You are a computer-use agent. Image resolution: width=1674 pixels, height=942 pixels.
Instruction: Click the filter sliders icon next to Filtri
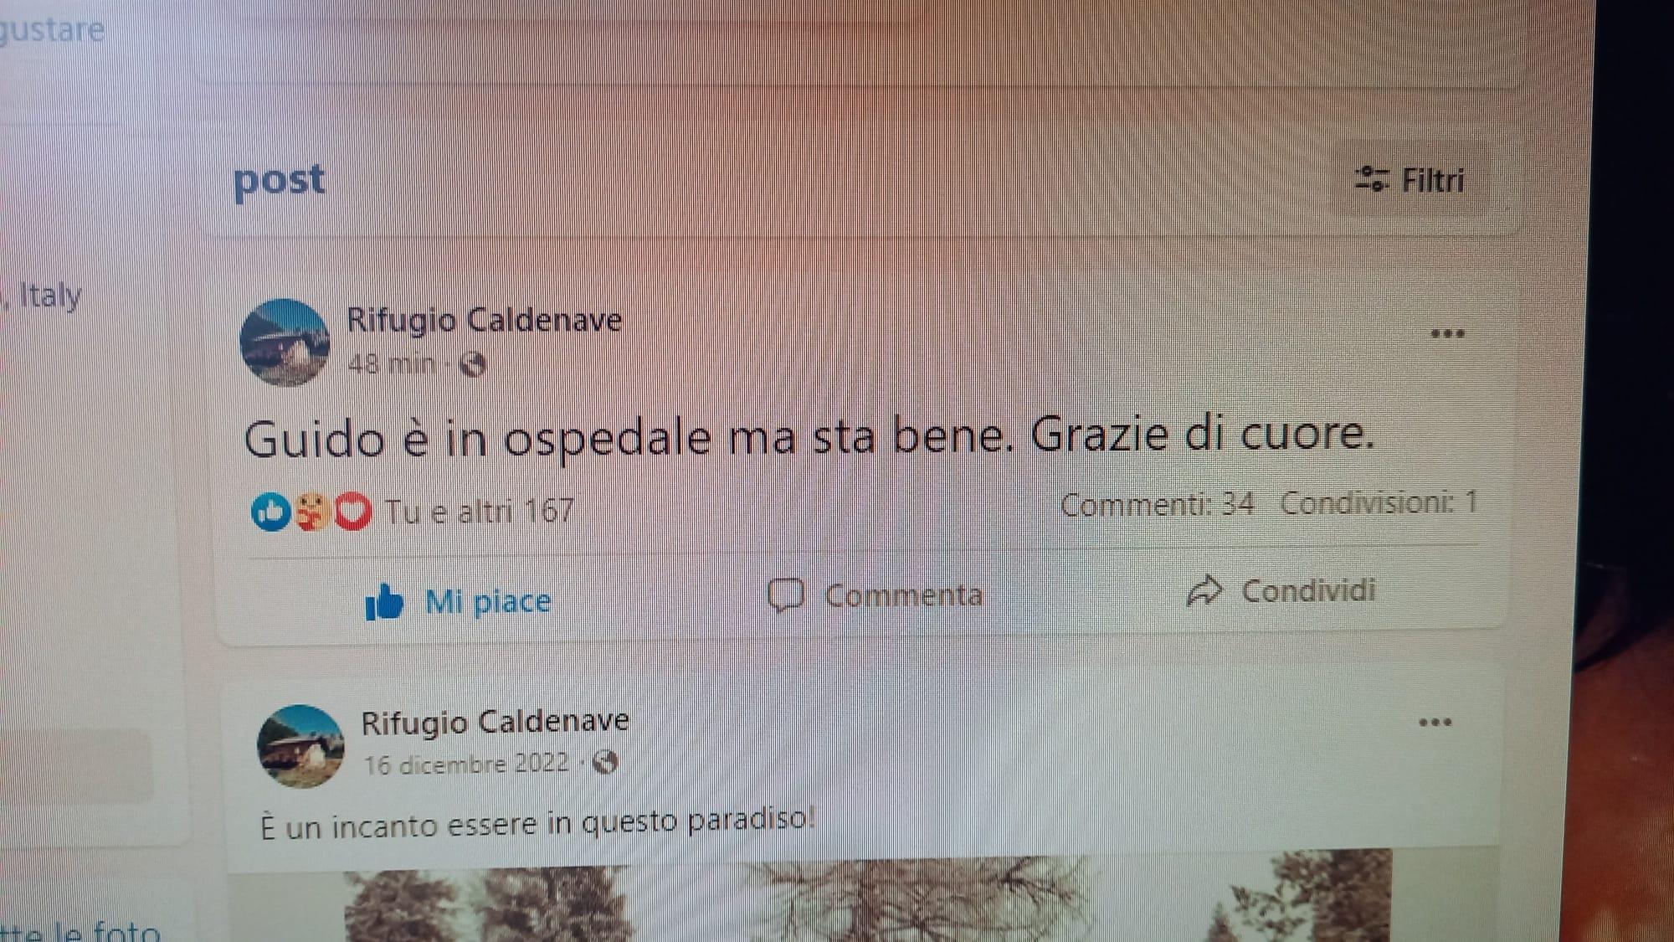click(x=1372, y=179)
